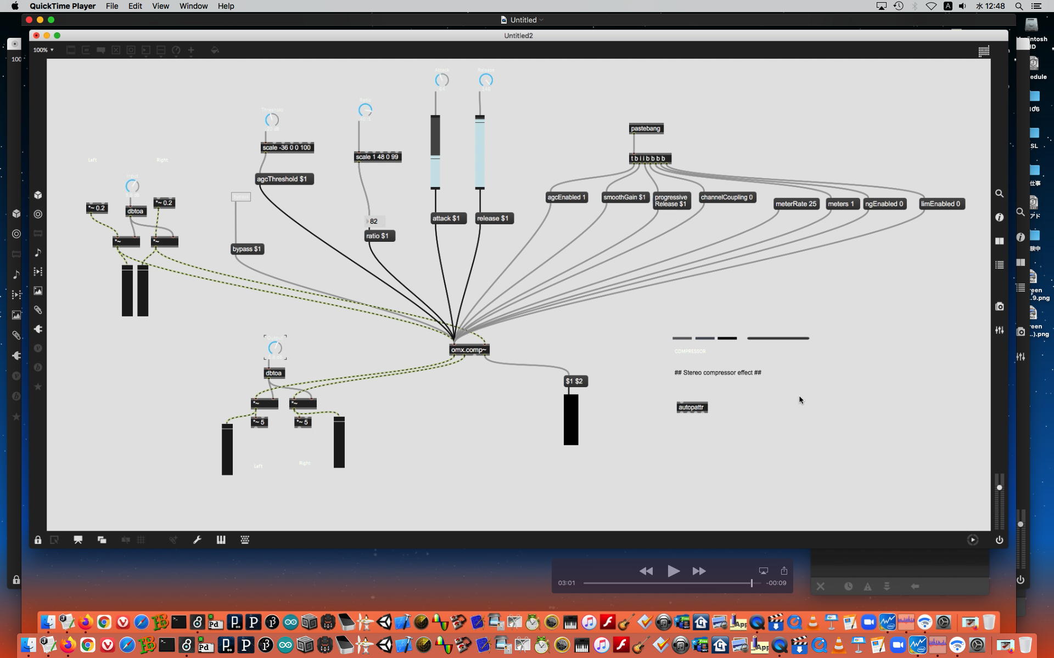Toggle presentation mode in bottom toolbar
Screen dimensions: 1054x658
(x=78, y=540)
